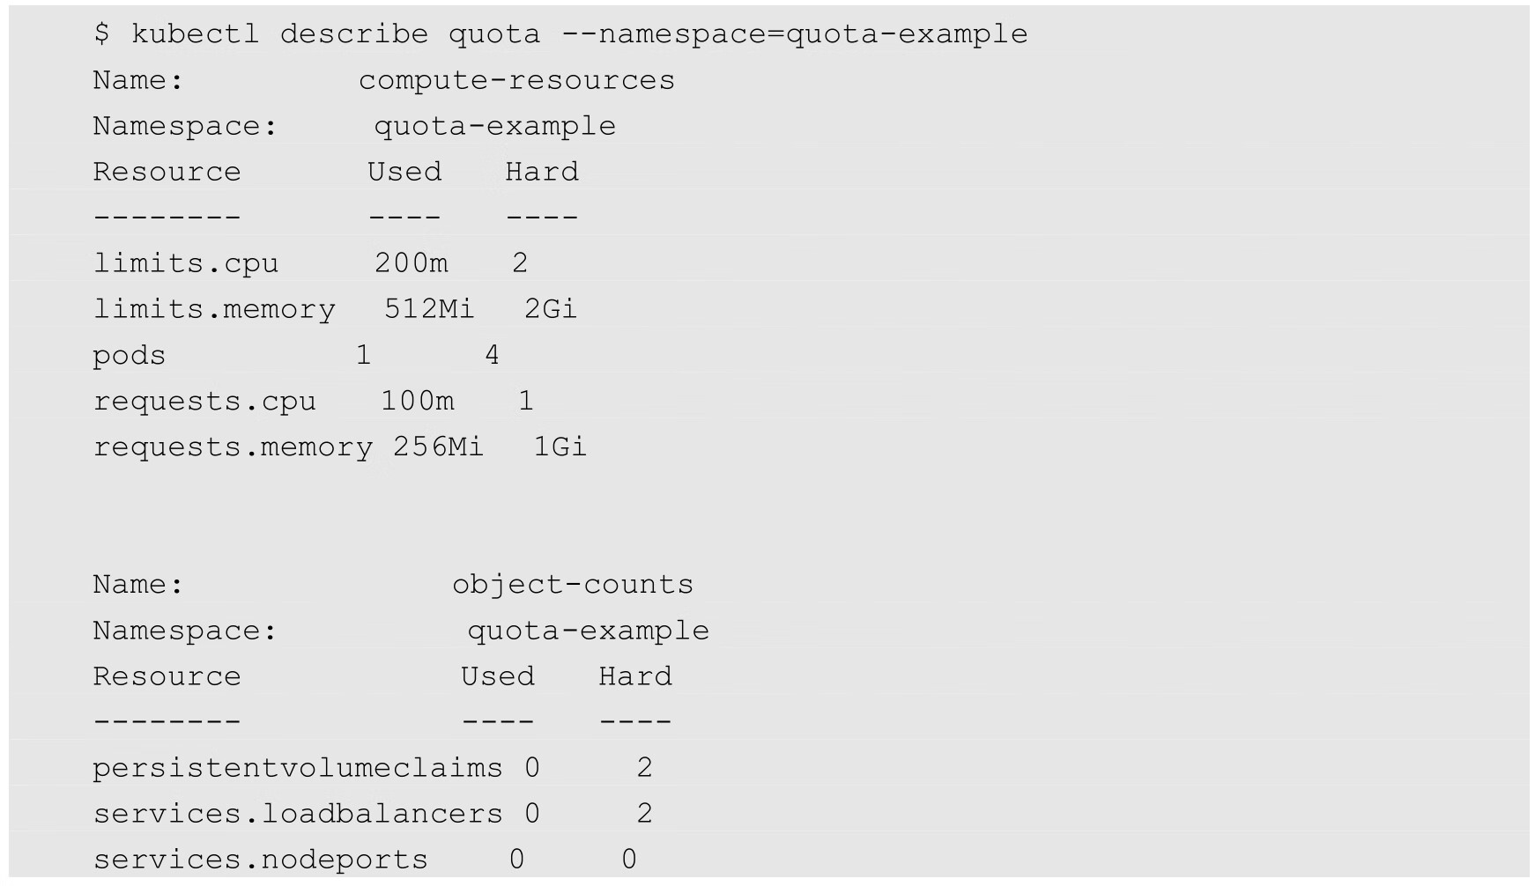
Task: Click the Hard column header under object-counts
Action: pyautogui.click(x=635, y=676)
